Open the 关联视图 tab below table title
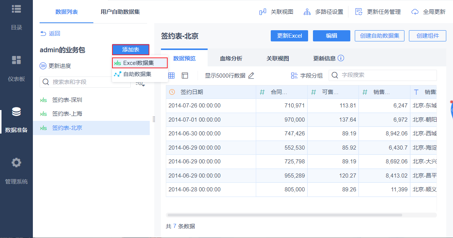This screenshot has width=453, height=238. (x=277, y=58)
